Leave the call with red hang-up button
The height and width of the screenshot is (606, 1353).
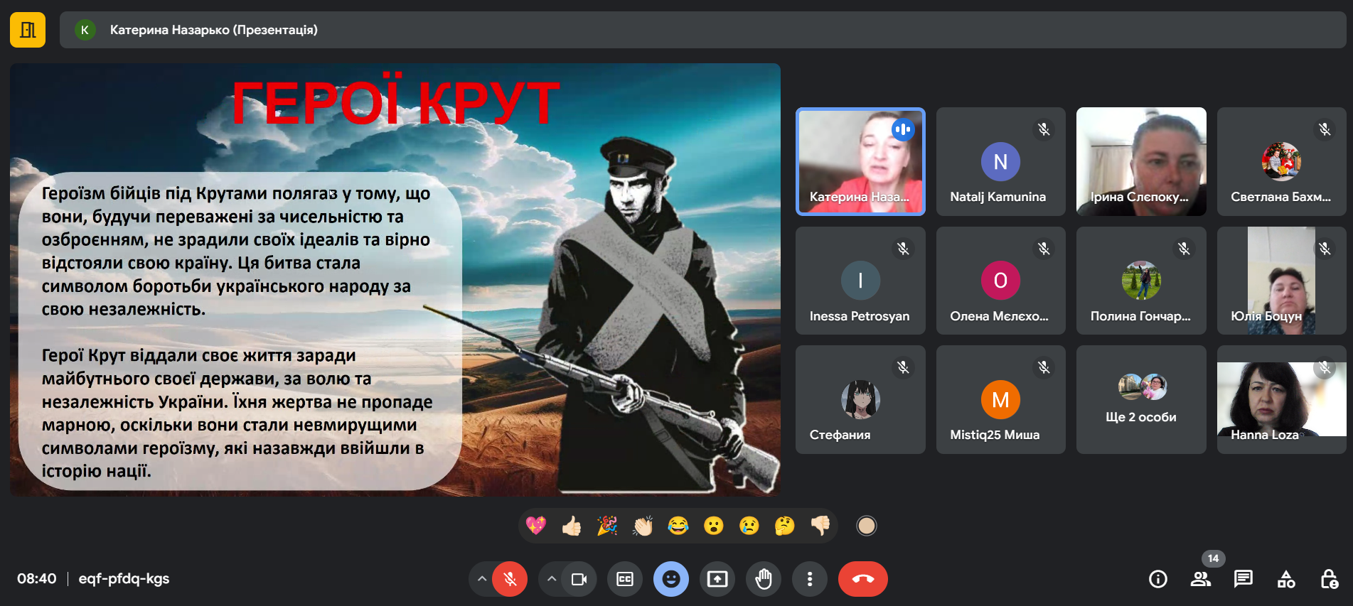[862, 579]
